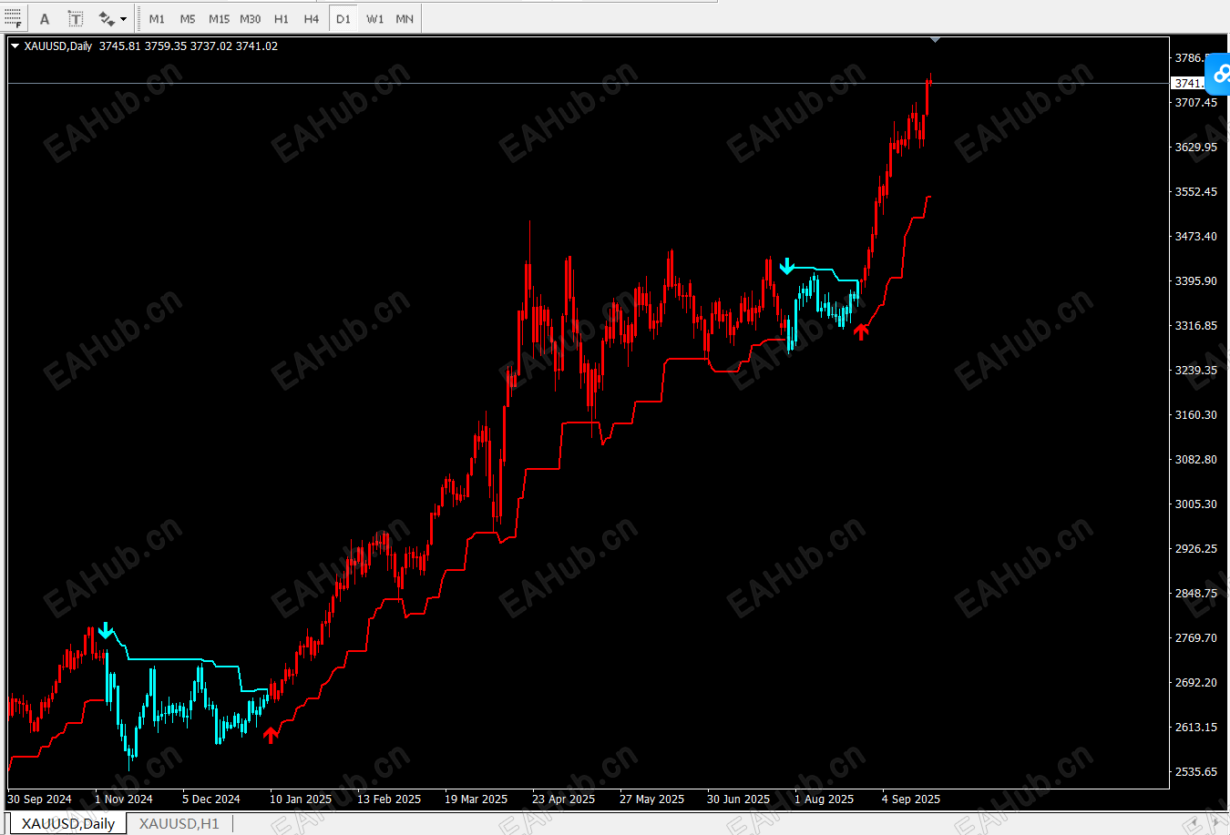Select the red buy arrow near Jan 2025

(271, 735)
